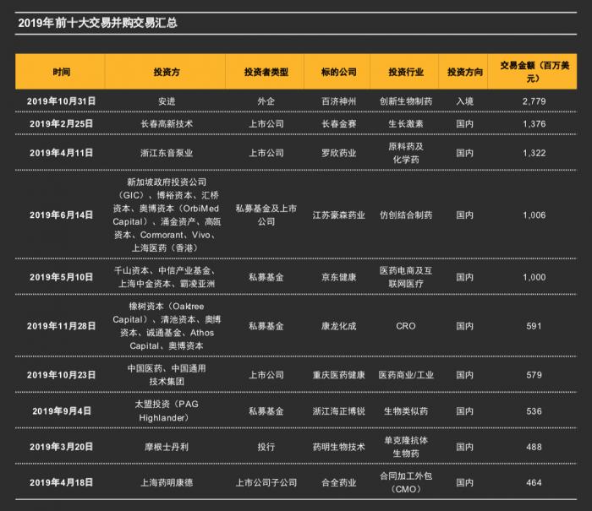The height and width of the screenshot is (511, 592).
Task: Select the date 2019年11月28日
Action: [x=61, y=326]
